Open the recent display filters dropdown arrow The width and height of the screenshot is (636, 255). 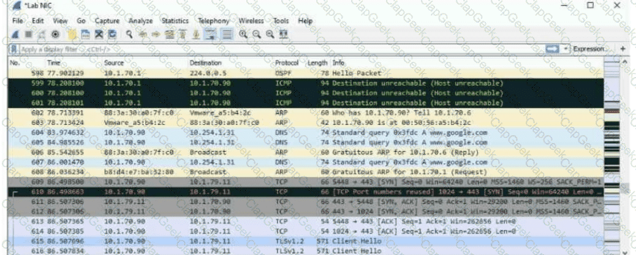tap(566, 49)
